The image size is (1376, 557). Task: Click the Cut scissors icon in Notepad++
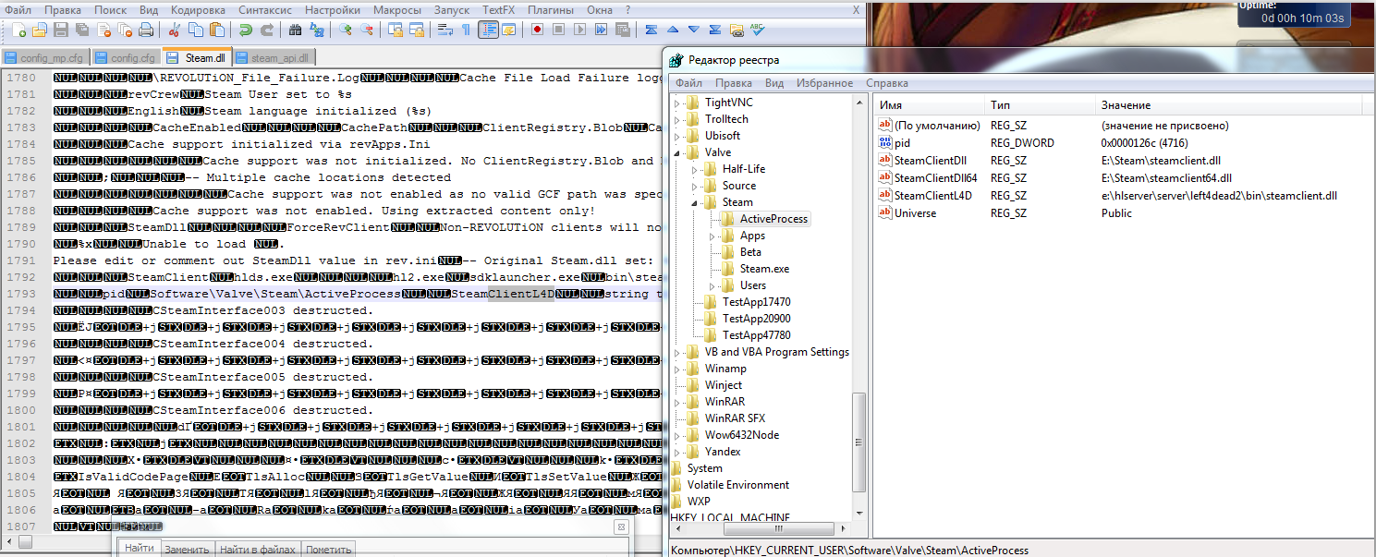coord(174,30)
